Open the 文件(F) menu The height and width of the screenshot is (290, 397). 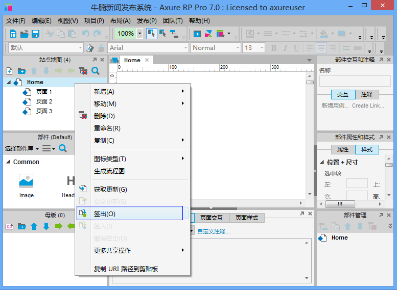pos(16,21)
